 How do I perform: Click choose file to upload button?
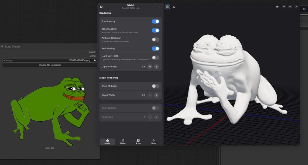pos(50,65)
